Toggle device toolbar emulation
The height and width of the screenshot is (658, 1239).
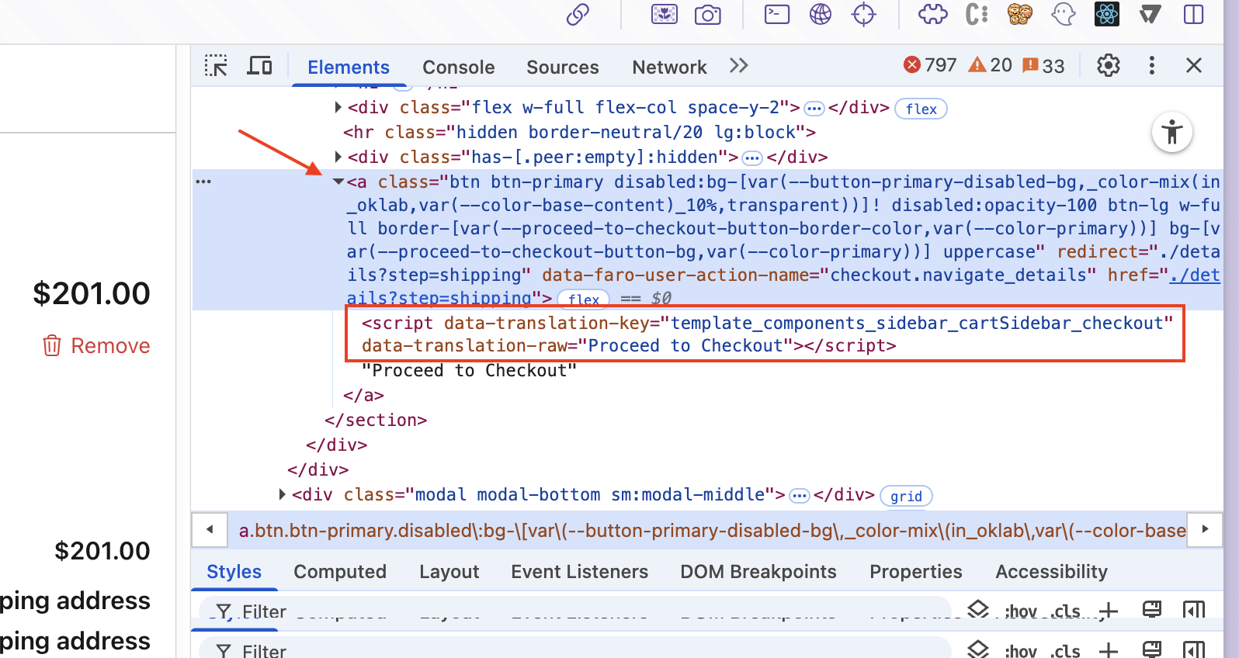pos(259,66)
